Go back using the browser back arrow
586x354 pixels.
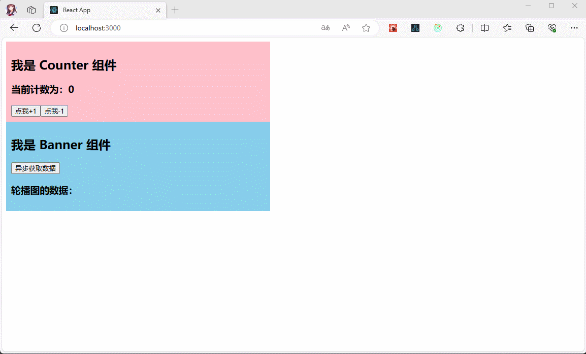tap(14, 28)
